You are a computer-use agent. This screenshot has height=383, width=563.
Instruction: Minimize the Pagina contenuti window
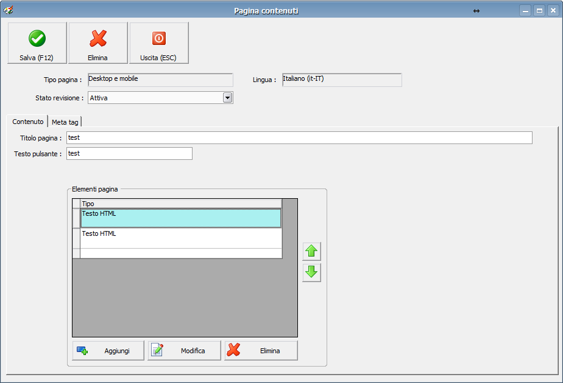point(525,10)
